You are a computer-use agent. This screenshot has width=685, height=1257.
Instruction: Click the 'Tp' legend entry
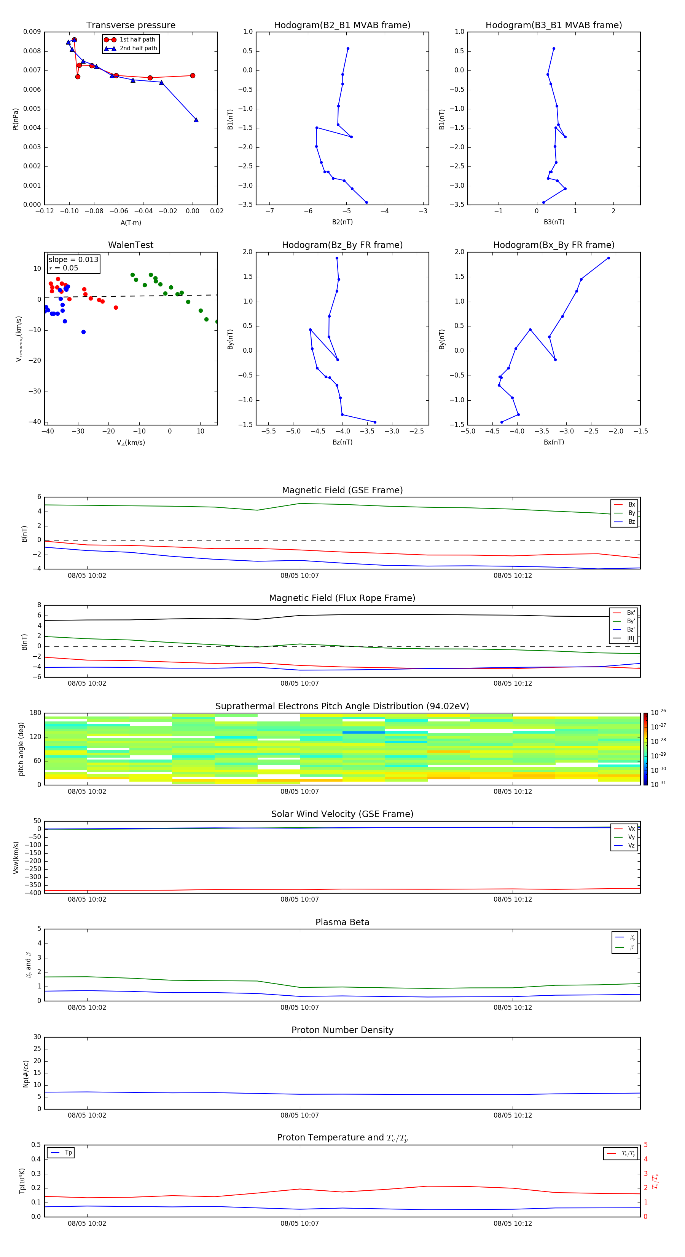(61, 1153)
